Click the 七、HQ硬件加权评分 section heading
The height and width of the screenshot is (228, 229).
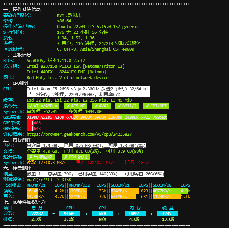[24, 202]
